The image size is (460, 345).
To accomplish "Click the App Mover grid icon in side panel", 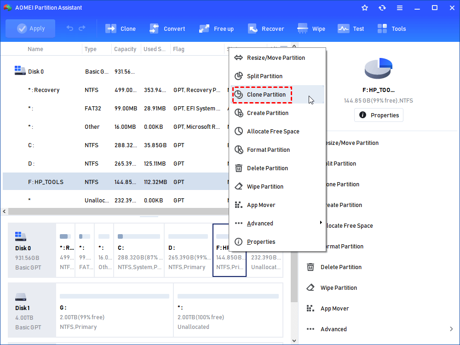I will click(x=310, y=308).
